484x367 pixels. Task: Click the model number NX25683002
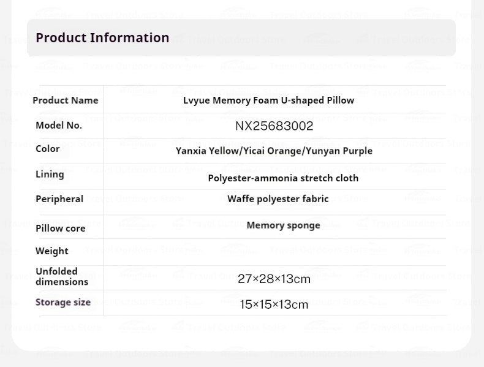coord(274,126)
